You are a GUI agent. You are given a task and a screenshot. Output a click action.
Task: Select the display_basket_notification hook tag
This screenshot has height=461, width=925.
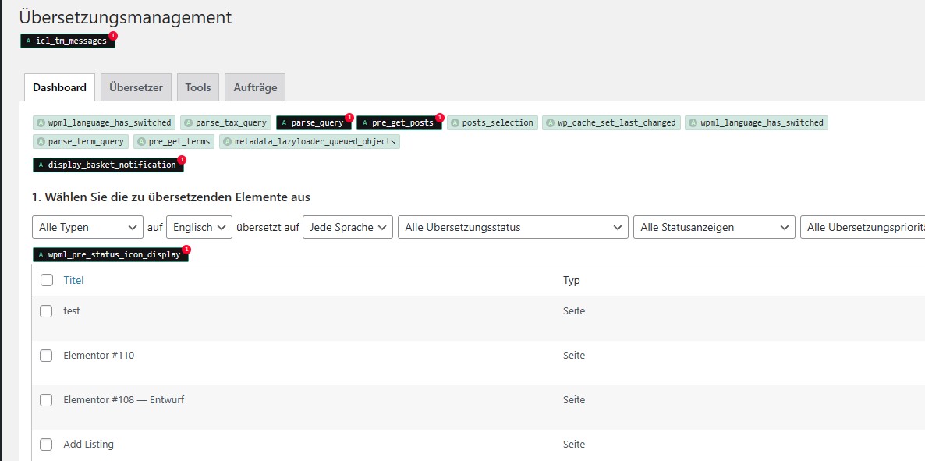tap(108, 165)
